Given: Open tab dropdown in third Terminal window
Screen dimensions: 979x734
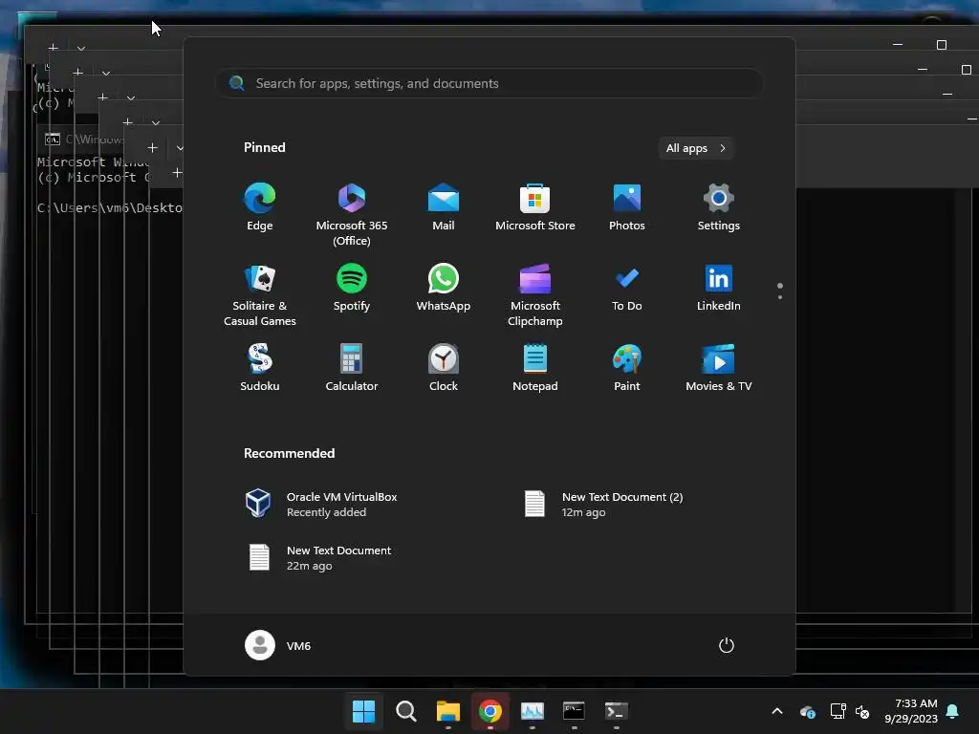Looking at the screenshot, I should point(130,98).
